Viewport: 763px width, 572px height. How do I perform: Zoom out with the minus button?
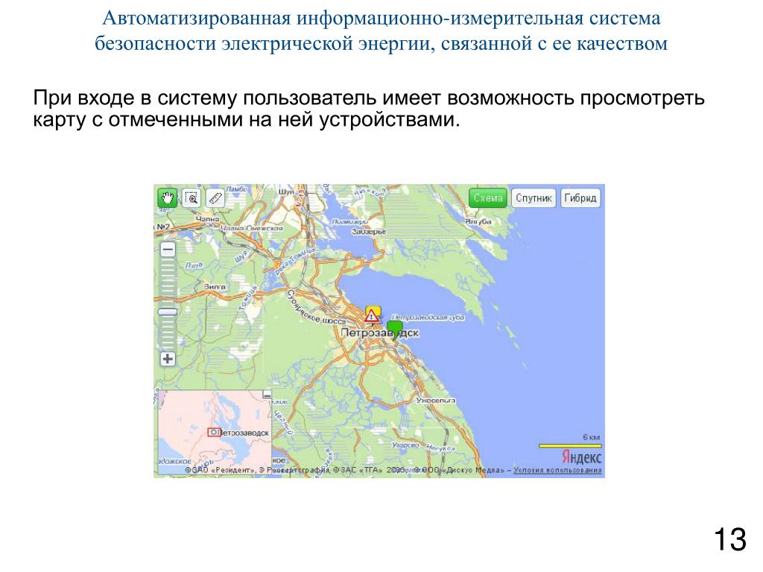coord(168,250)
